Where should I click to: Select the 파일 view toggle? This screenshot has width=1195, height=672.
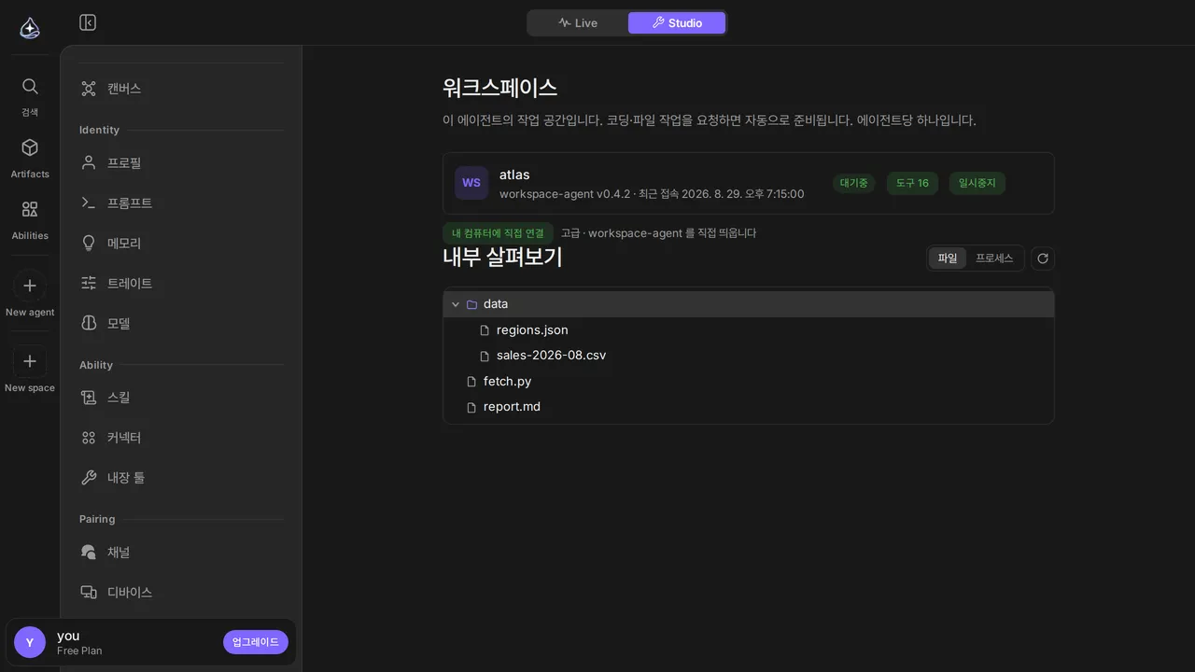click(948, 259)
